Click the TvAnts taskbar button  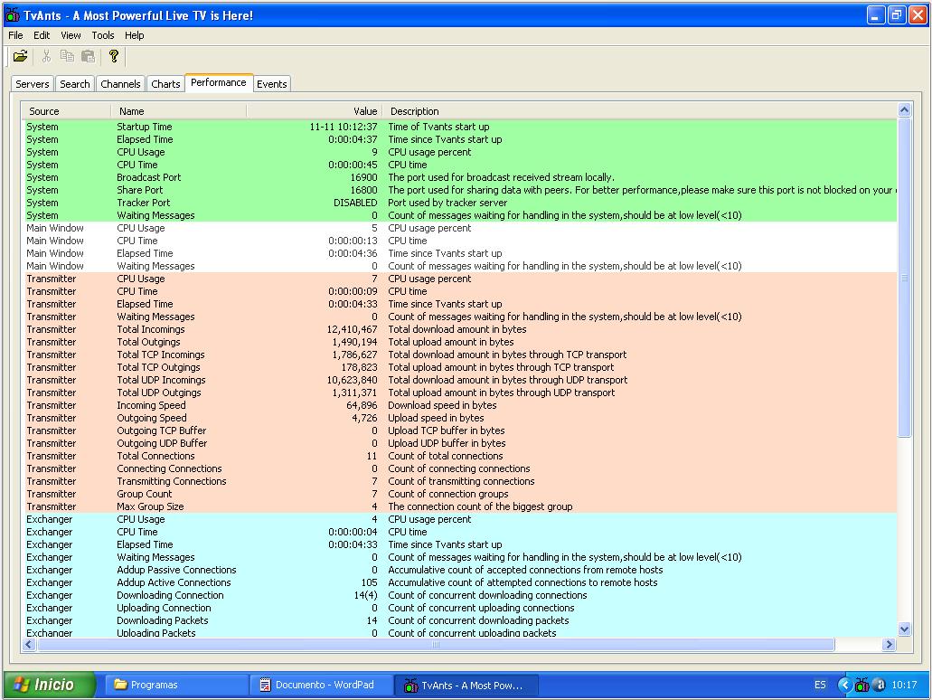[466, 686]
